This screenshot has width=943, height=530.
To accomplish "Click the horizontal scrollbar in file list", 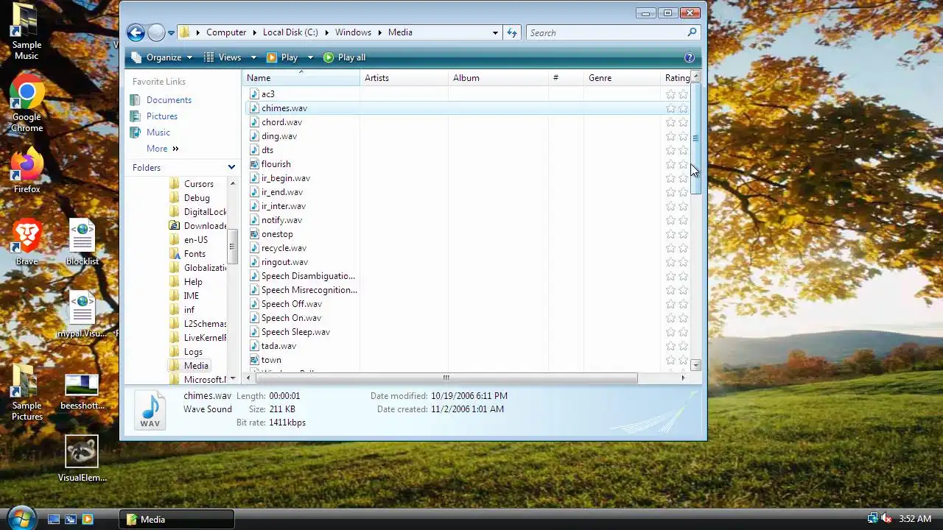I will (446, 378).
